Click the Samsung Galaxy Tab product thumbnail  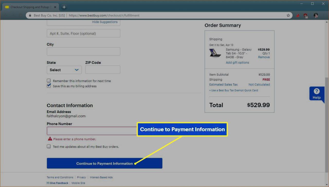click(215, 53)
